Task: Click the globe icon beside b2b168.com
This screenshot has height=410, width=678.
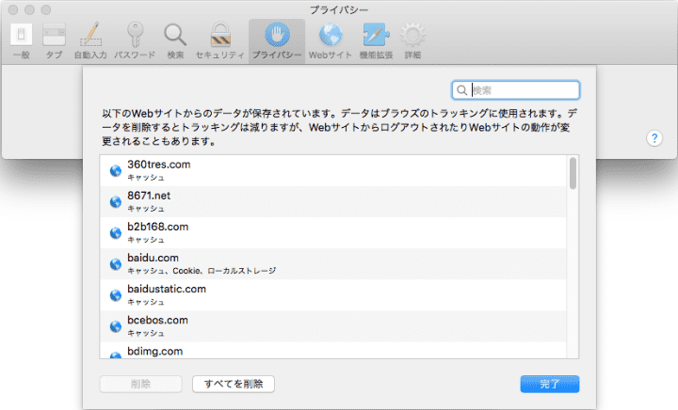Action: pyautogui.click(x=116, y=233)
